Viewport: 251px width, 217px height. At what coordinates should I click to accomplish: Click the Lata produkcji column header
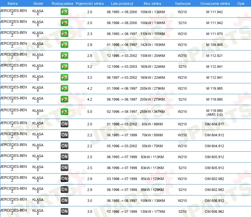122,4
